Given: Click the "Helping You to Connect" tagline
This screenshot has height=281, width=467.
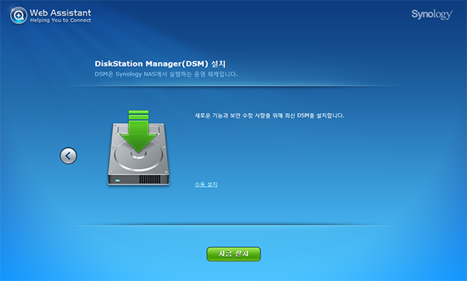Looking at the screenshot, I should click(61, 20).
